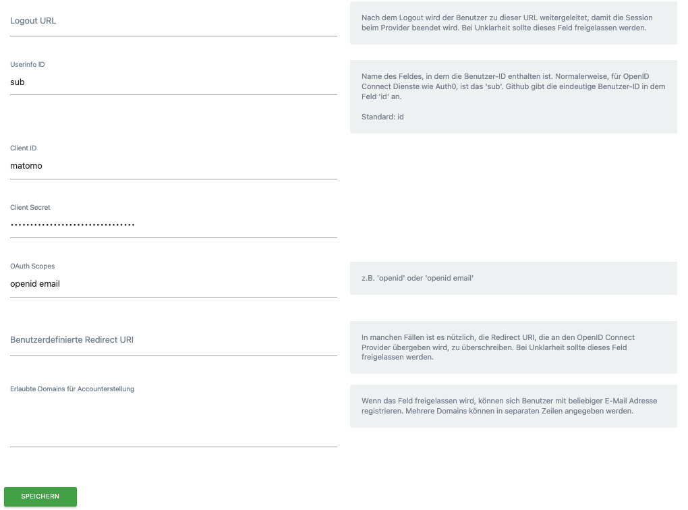Image resolution: width=688 pixels, height=510 pixels.
Task: Edit the 'matomo' Client ID value
Action: (x=26, y=165)
